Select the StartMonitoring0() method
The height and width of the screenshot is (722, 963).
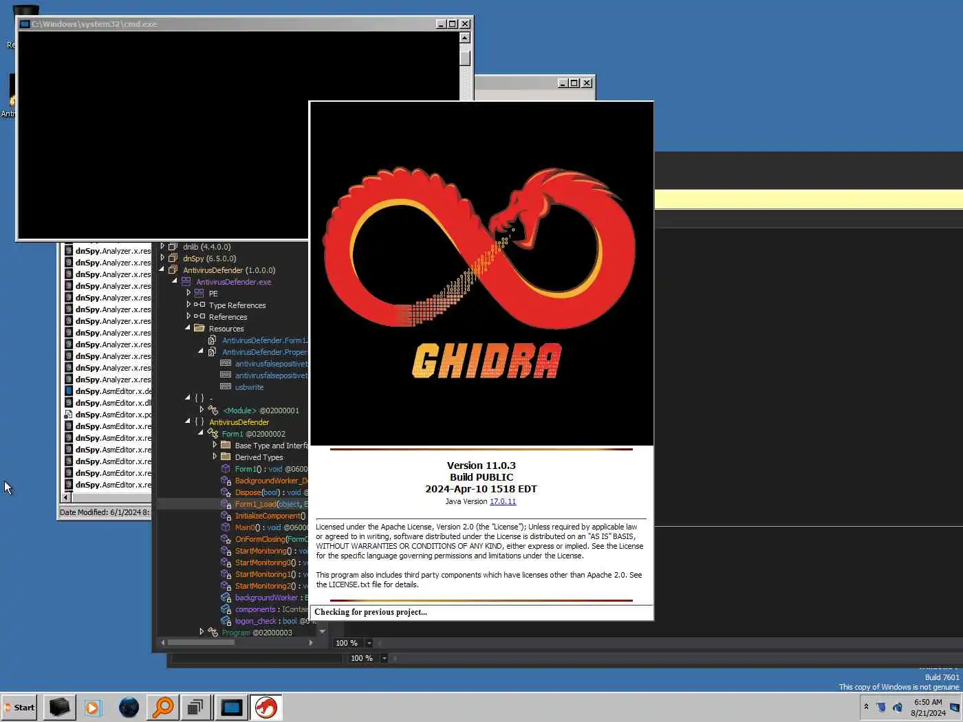tap(271, 562)
